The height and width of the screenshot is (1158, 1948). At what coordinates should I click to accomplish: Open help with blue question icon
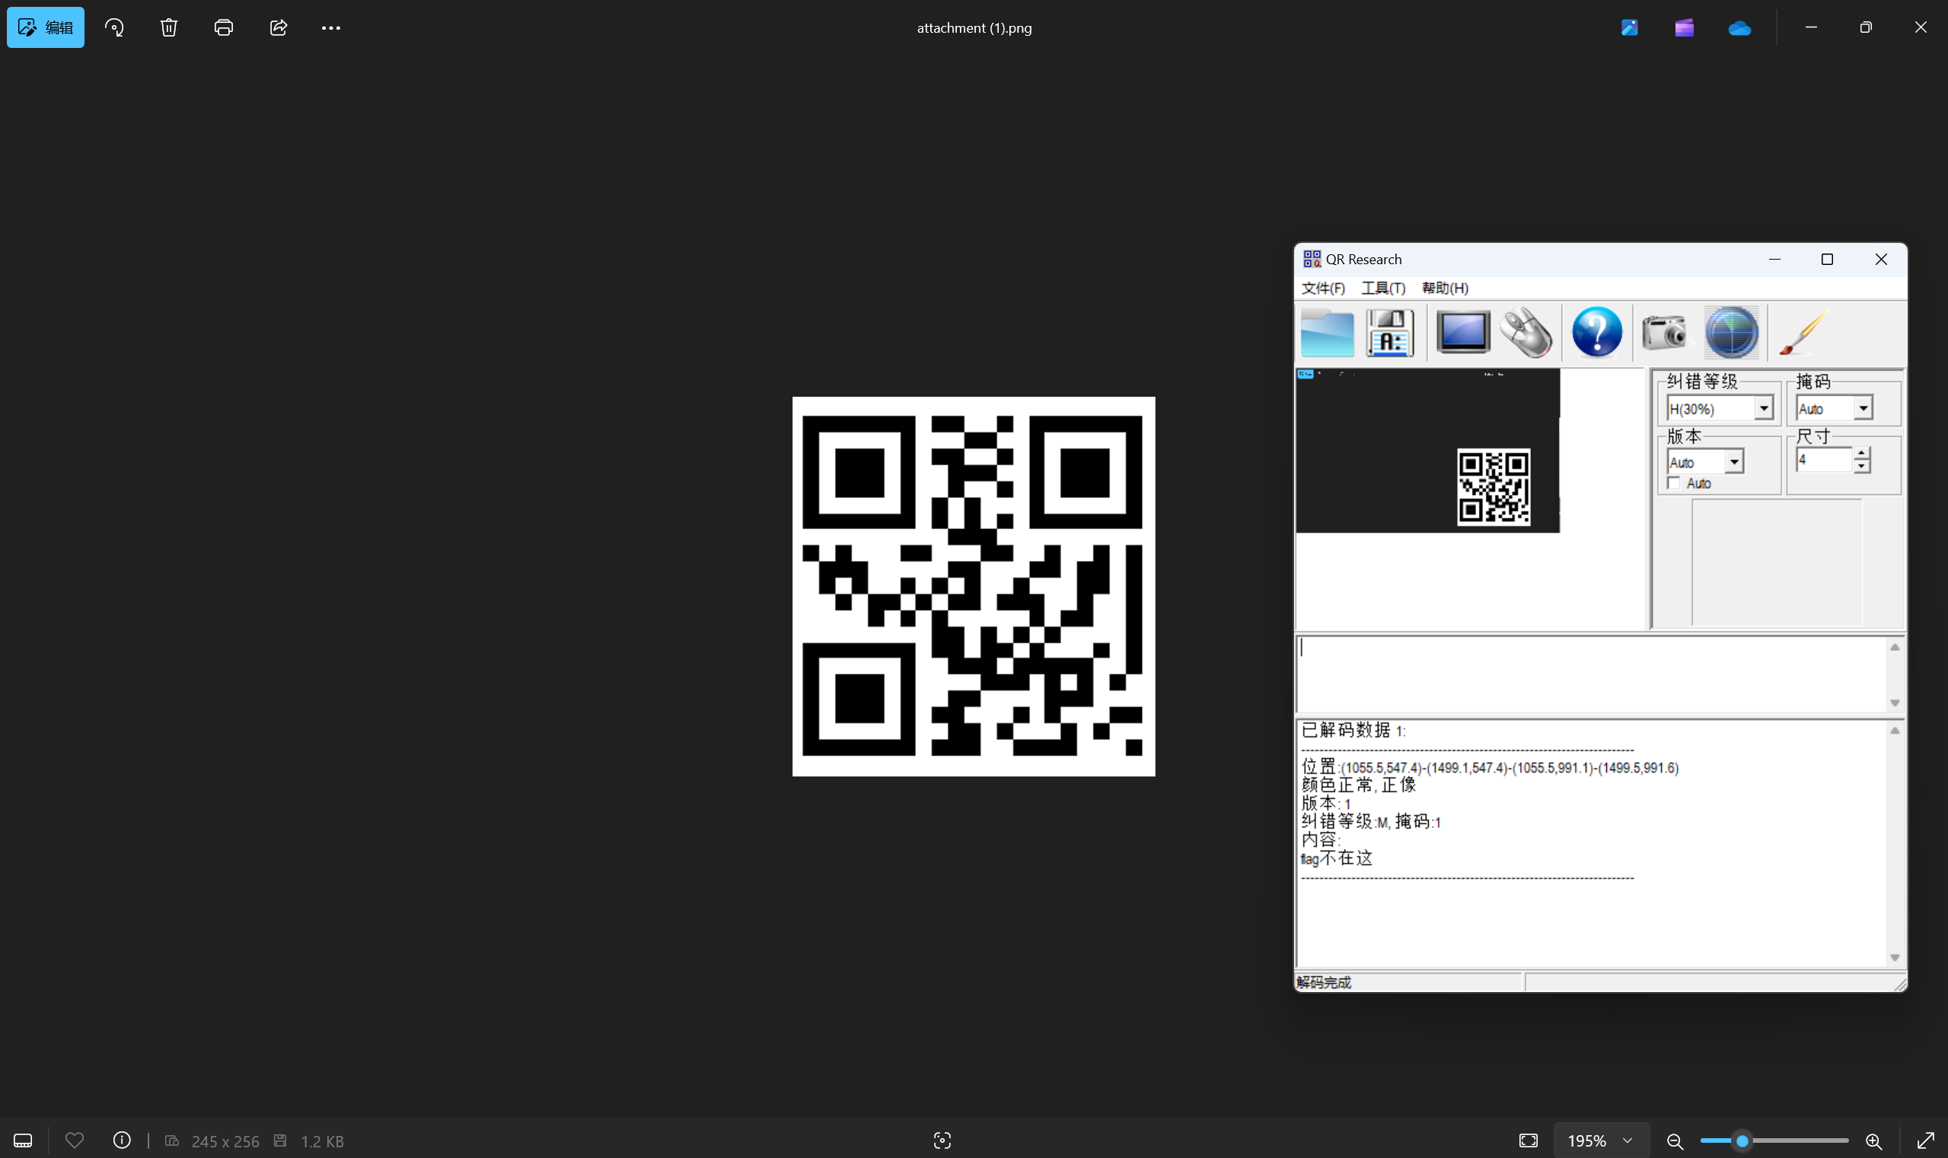coord(1596,333)
